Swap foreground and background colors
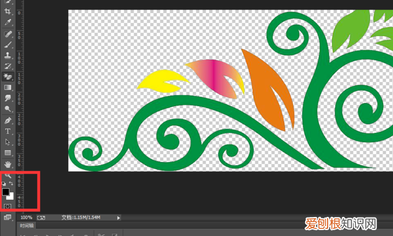Screen dimensions: 393x236 click(x=11, y=184)
